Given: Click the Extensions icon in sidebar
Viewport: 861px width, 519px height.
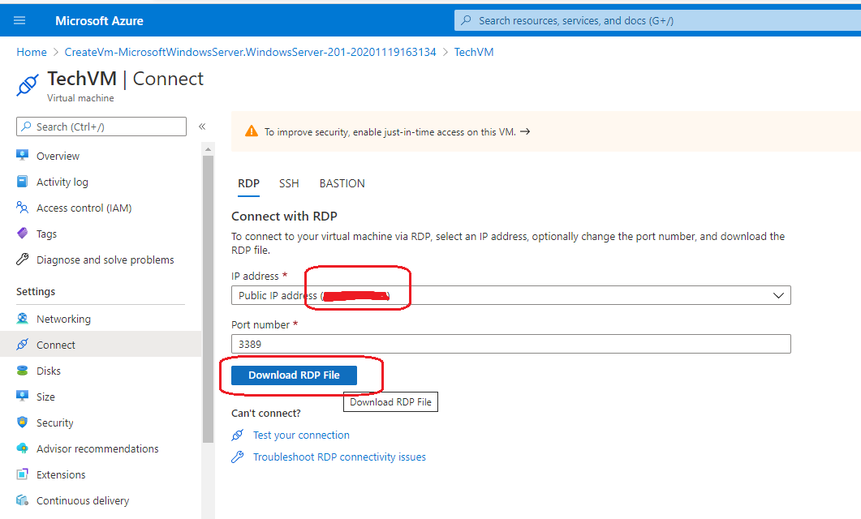Looking at the screenshot, I should (x=22, y=474).
